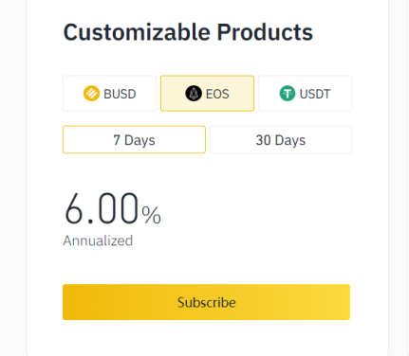The width and height of the screenshot is (409, 356).
Task: Click the Annualized label text
Action: (98, 240)
